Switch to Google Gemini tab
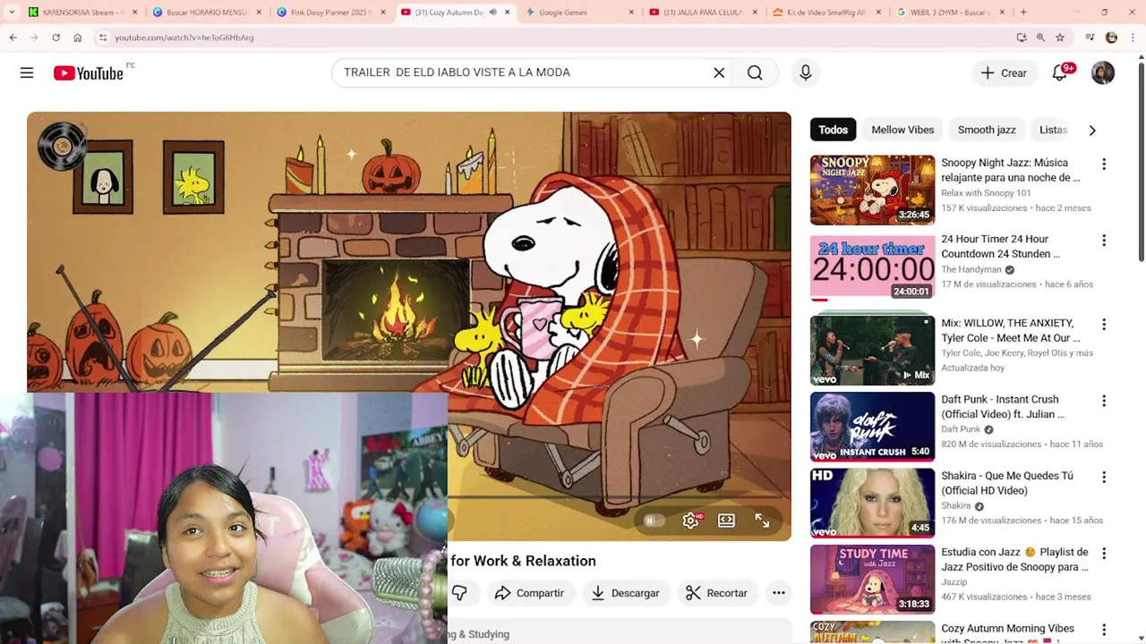Image resolution: width=1146 pixels, height=644 pixels. click(x=578, y=13)
